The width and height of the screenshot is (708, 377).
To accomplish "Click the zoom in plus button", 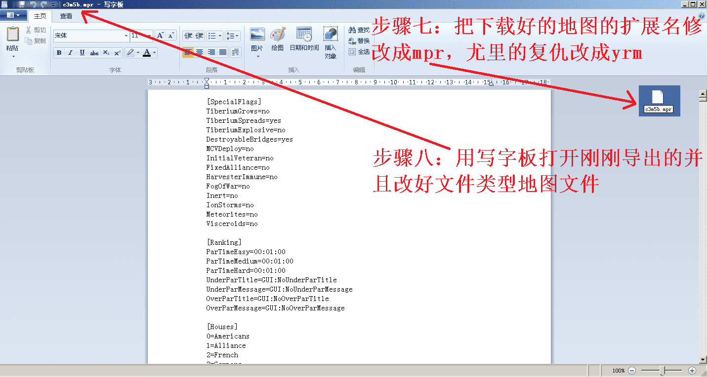I will pos(692,371).
